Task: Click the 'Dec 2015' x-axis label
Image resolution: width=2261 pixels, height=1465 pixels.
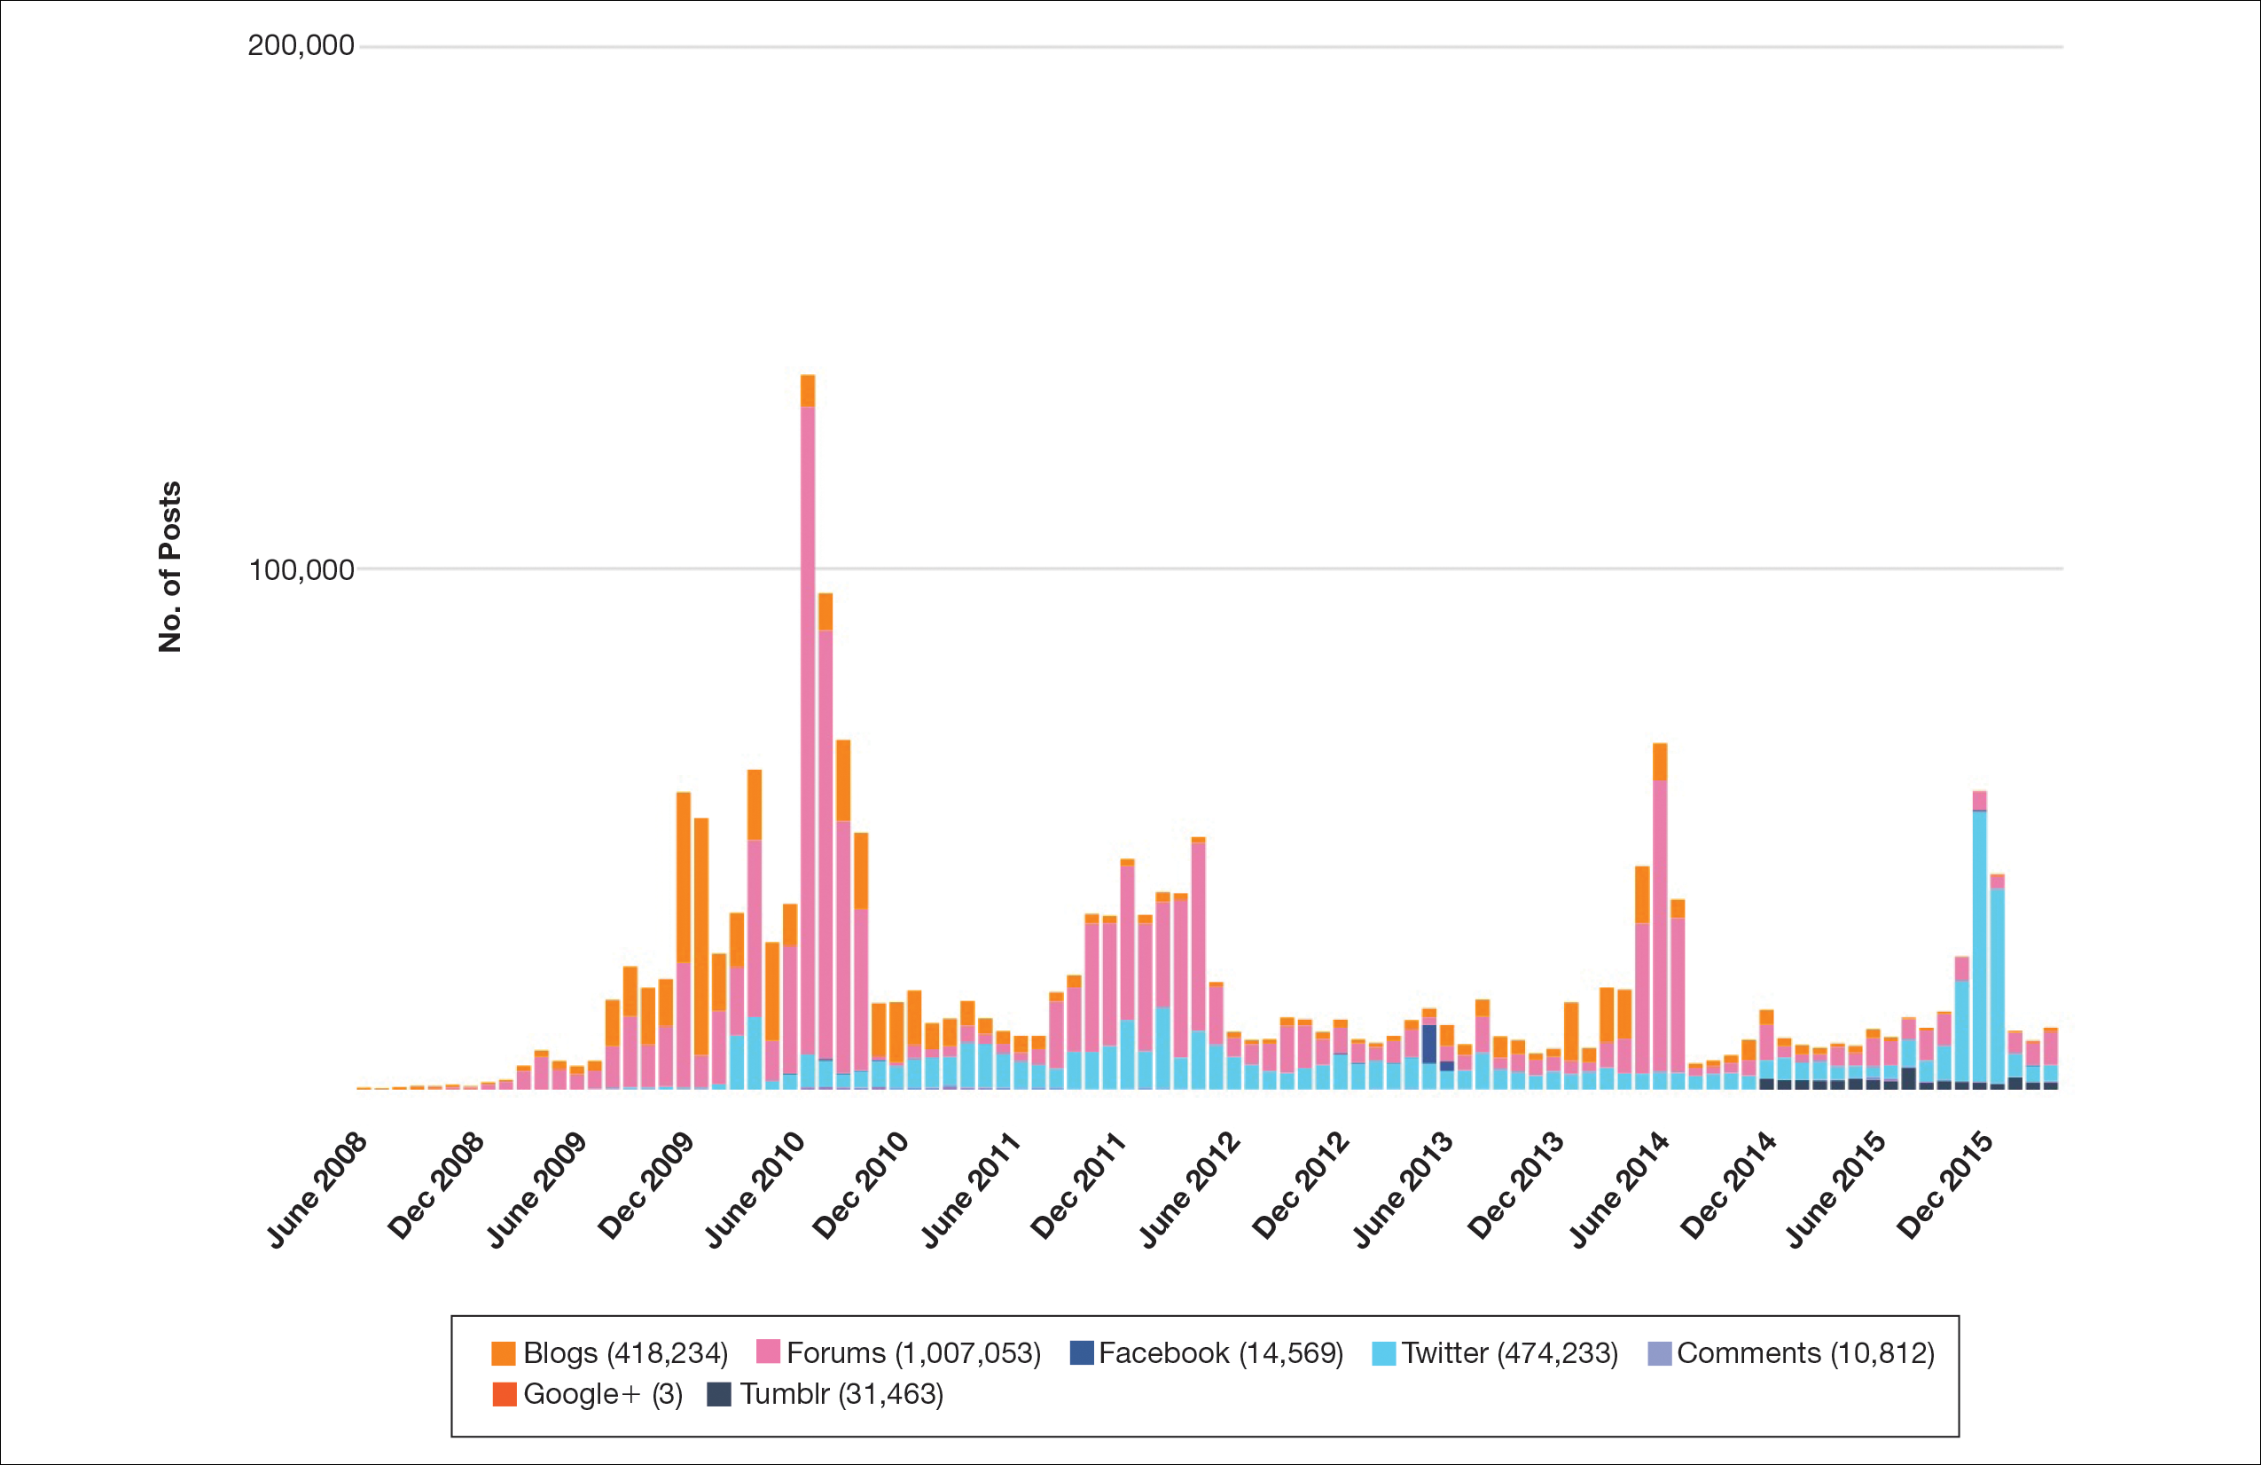Action: coord(1945,1186)
